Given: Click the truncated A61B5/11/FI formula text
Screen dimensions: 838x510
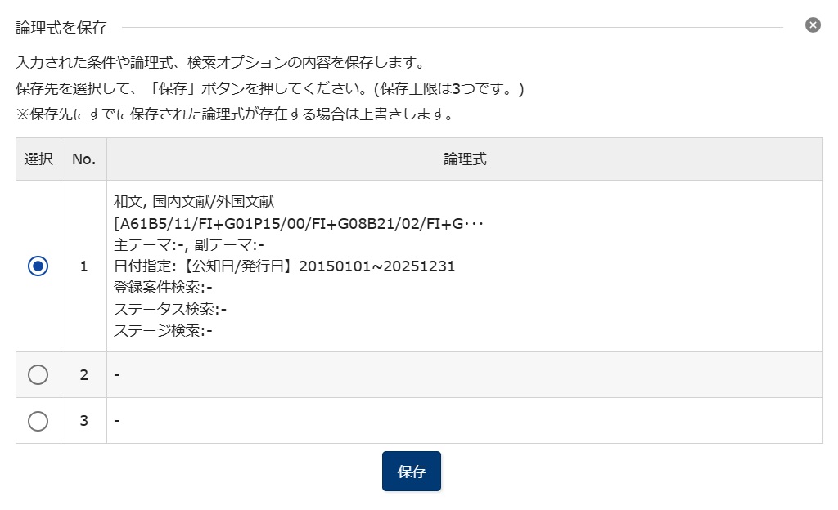Looking at the screenshot, I should (298, 223).
